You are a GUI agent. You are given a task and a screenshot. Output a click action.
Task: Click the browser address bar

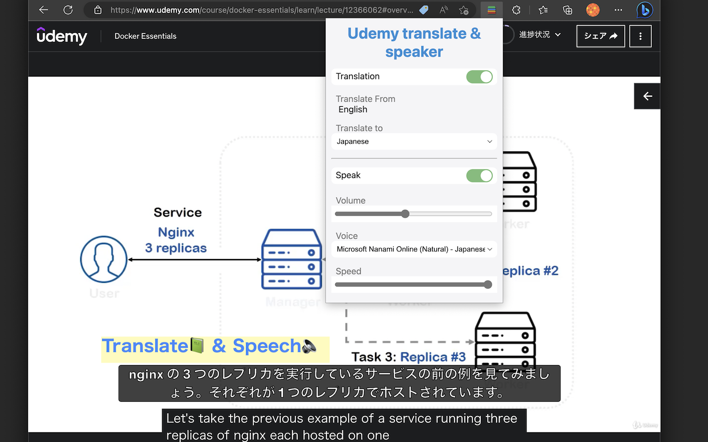click(249, 10)
